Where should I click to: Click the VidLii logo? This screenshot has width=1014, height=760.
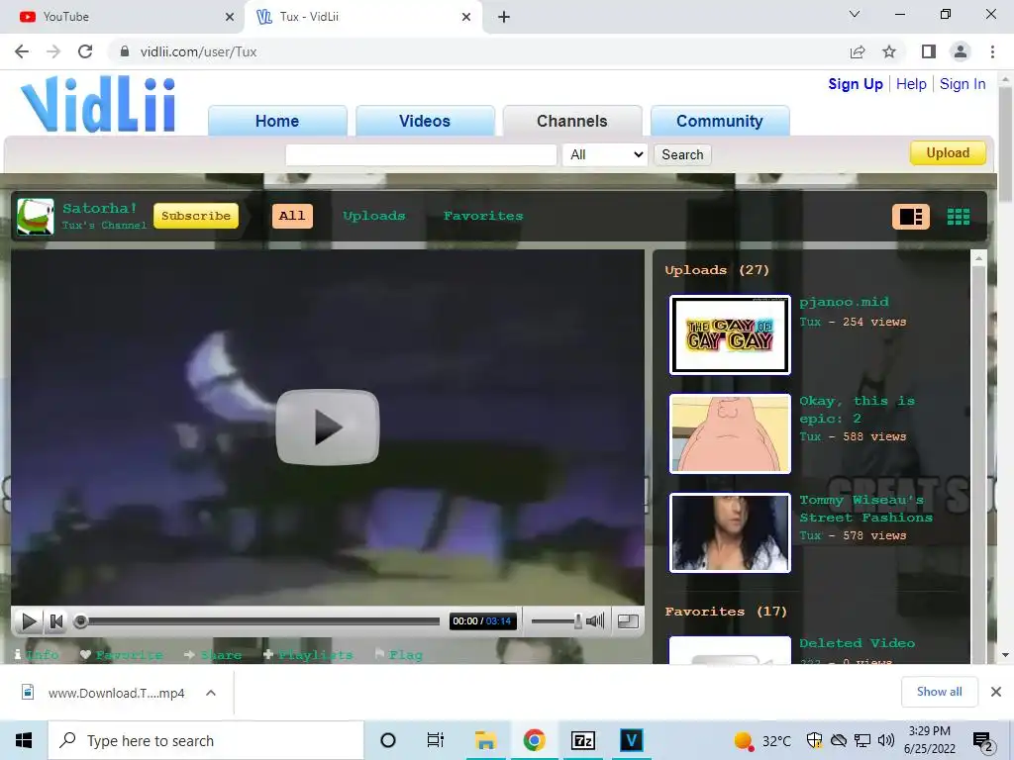[x=98, y=105]
